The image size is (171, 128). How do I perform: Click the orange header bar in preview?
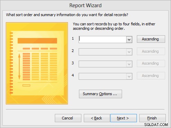point(37,41)
